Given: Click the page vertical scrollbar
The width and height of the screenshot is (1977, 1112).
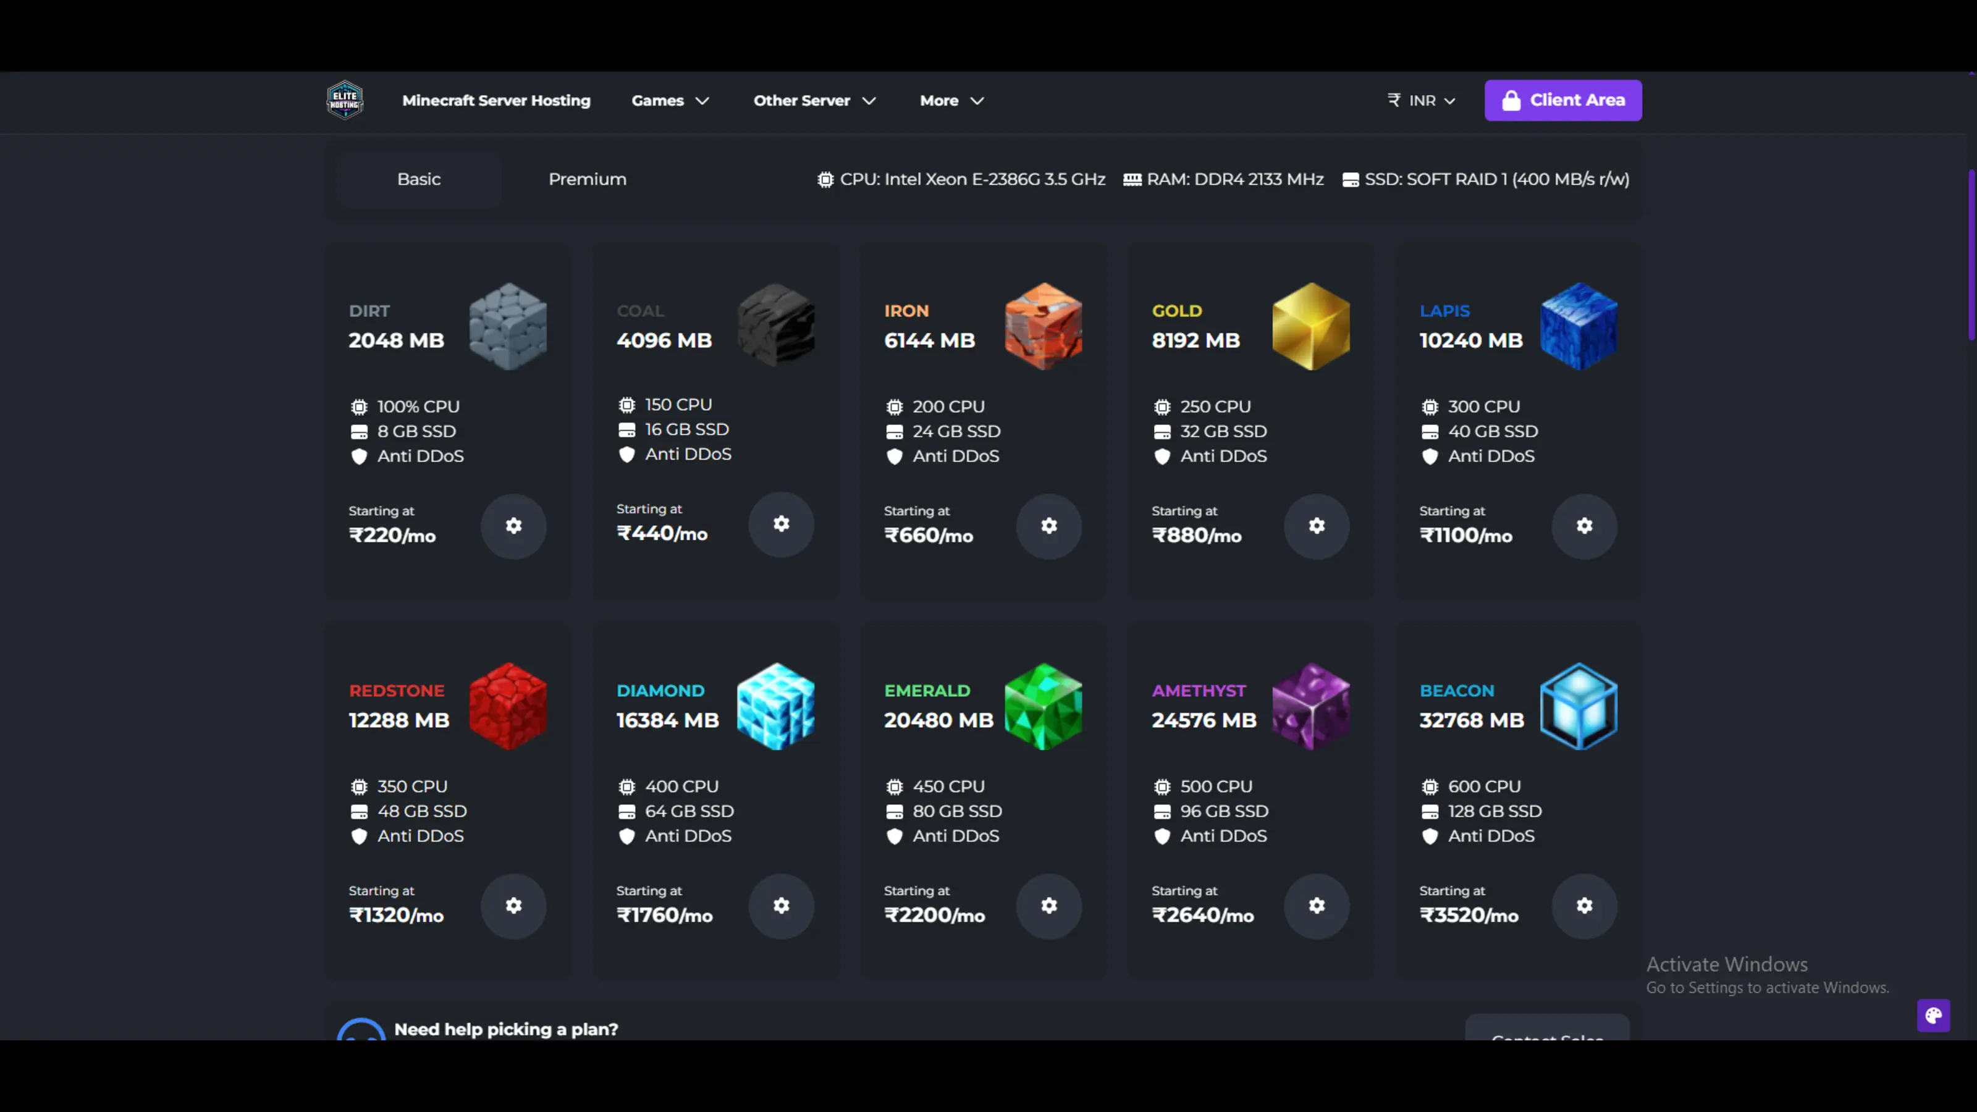Looking at the screenshot, I should tap(1970, 253).
